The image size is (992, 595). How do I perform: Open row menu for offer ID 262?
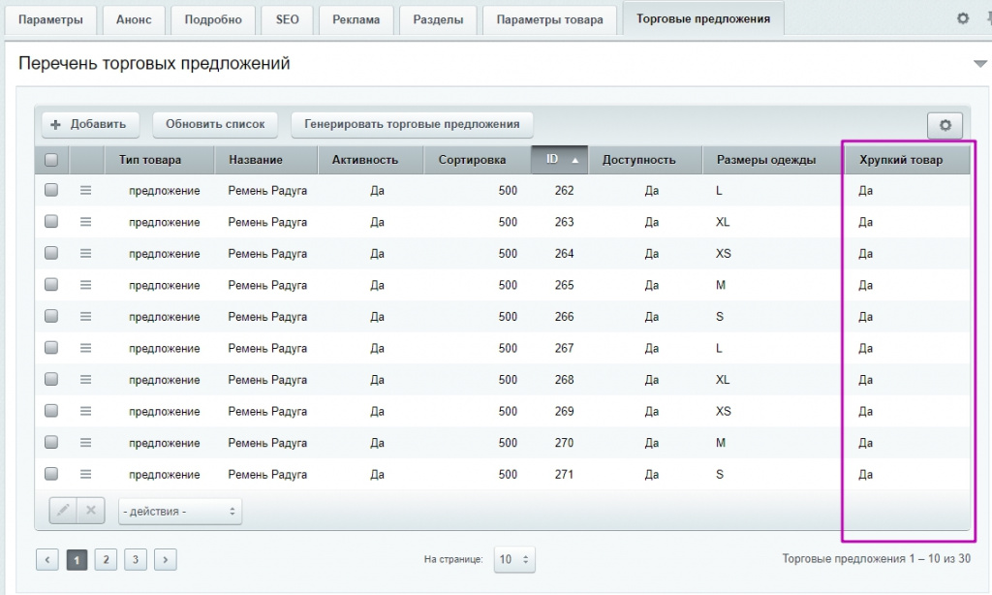(x=85, y=190)
